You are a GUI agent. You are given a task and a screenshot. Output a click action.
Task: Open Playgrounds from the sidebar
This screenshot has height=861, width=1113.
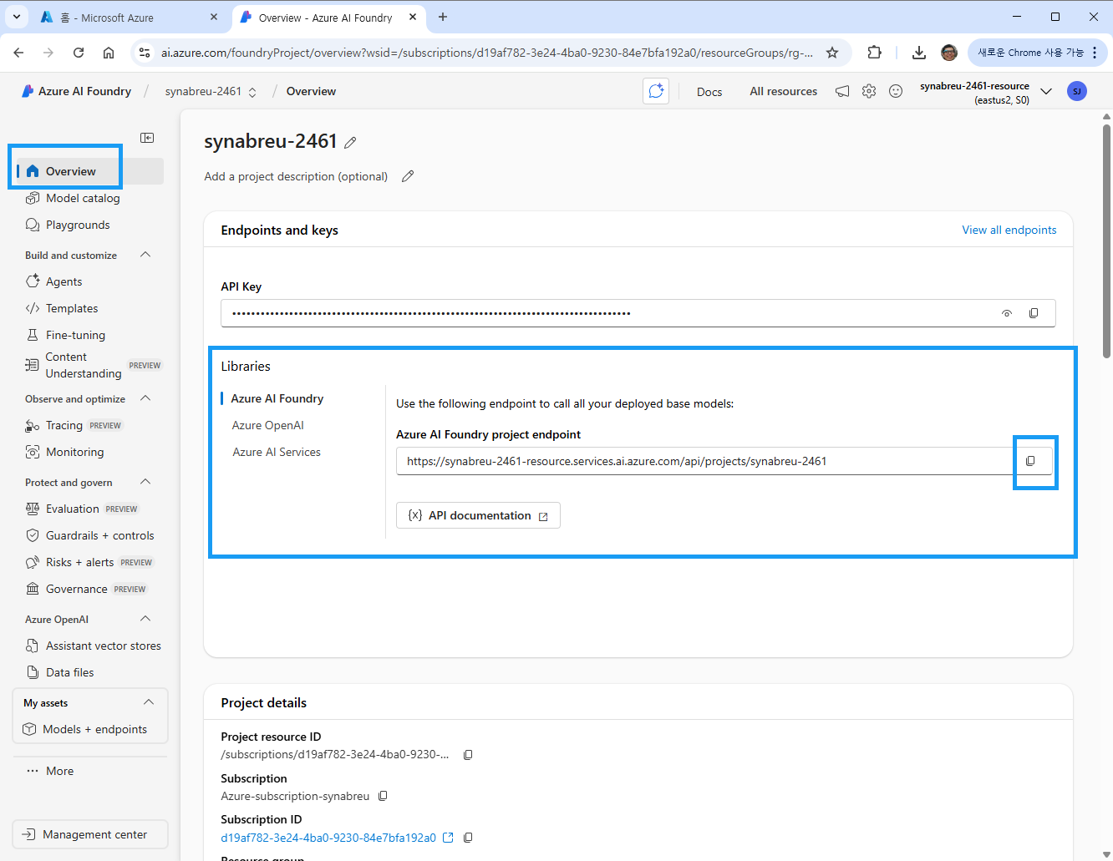pyautogui.click(x=78, y=225)
